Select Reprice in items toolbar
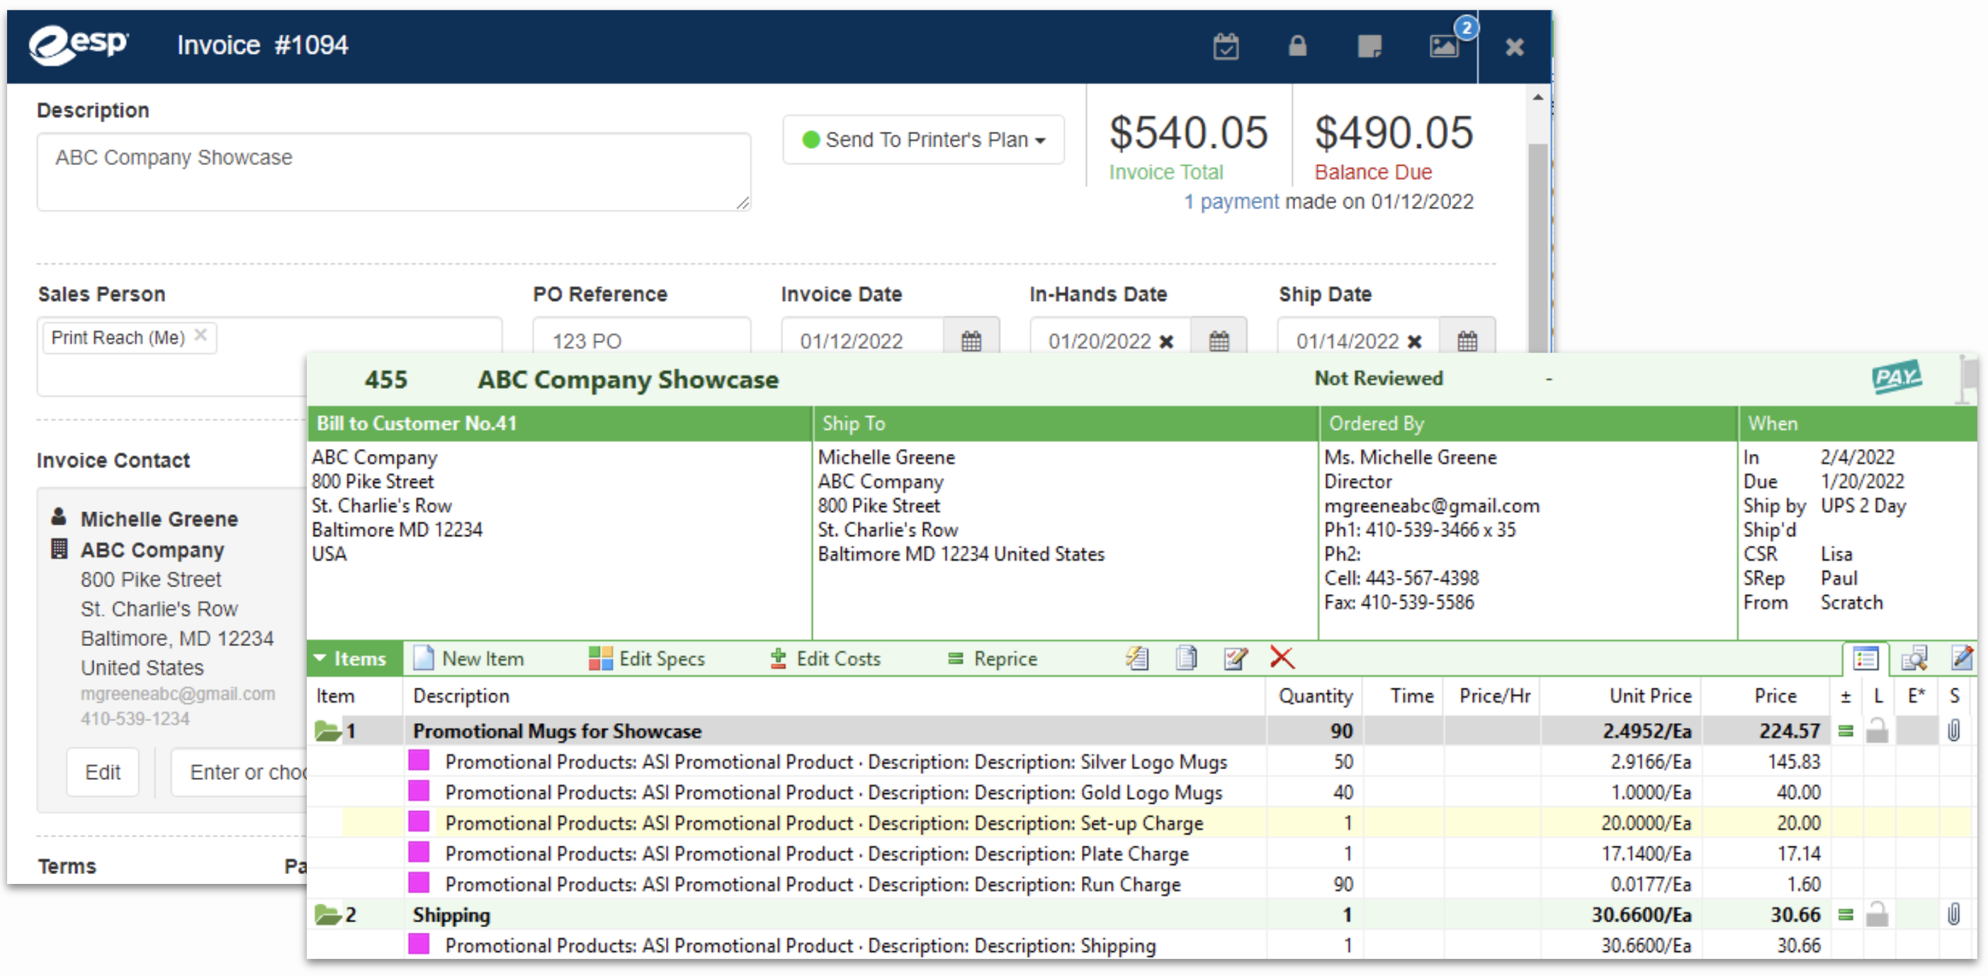The height and width of the screenshot is (976, 1988). 993,658
